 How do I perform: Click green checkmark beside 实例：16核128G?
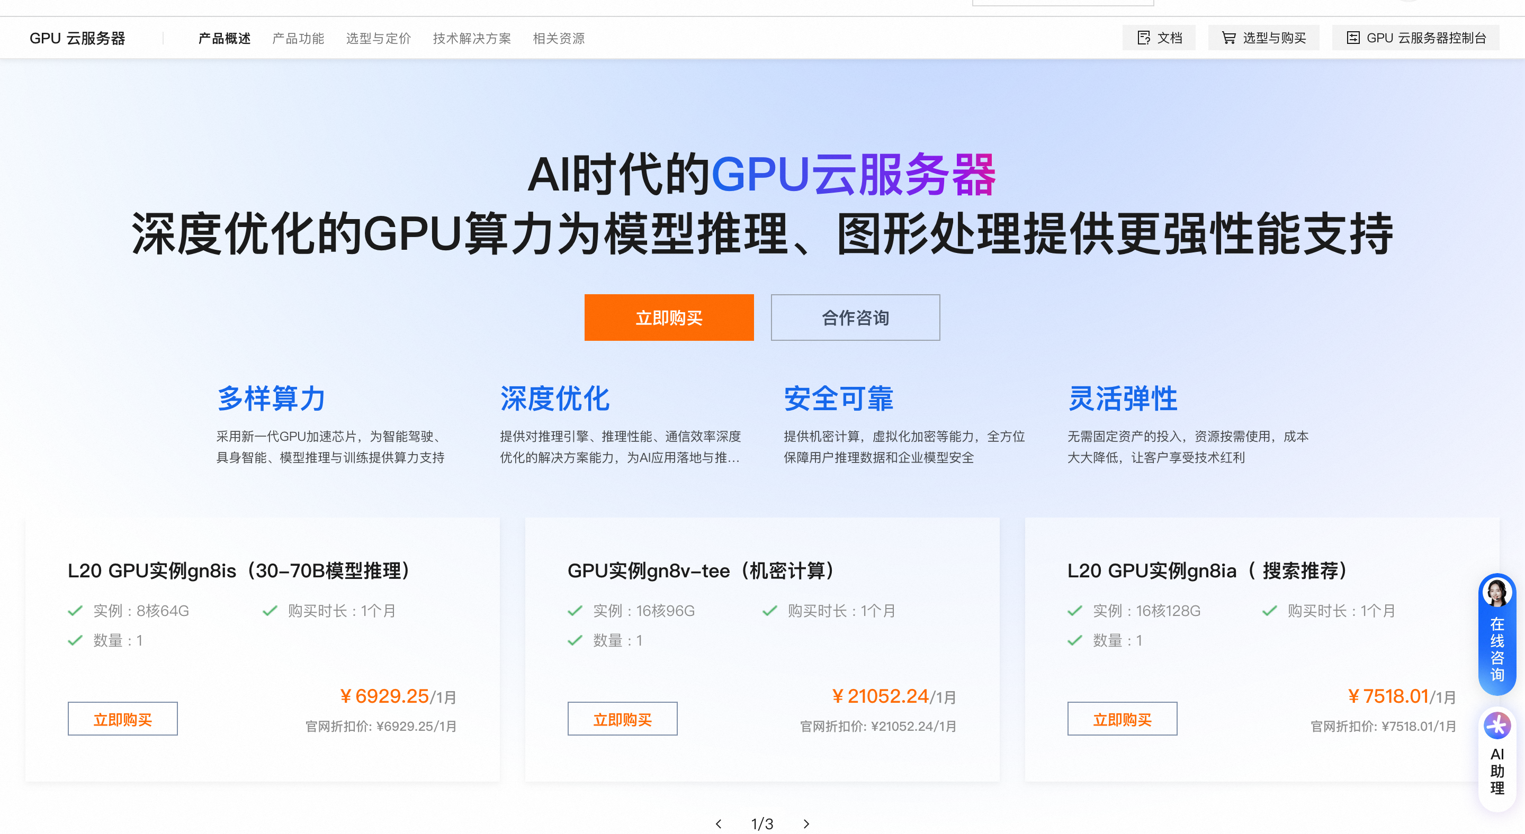[x=1074, y=610]
